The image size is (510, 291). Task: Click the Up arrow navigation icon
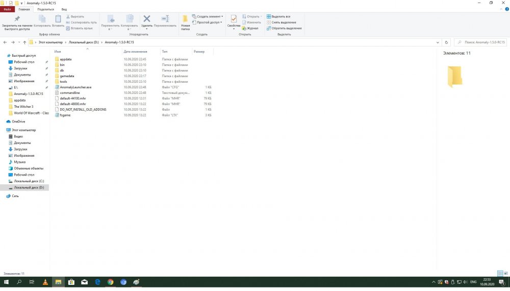(x=24, y=42)
